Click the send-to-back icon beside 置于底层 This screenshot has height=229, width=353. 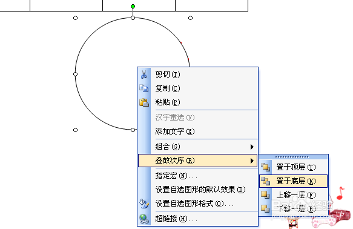266,181
